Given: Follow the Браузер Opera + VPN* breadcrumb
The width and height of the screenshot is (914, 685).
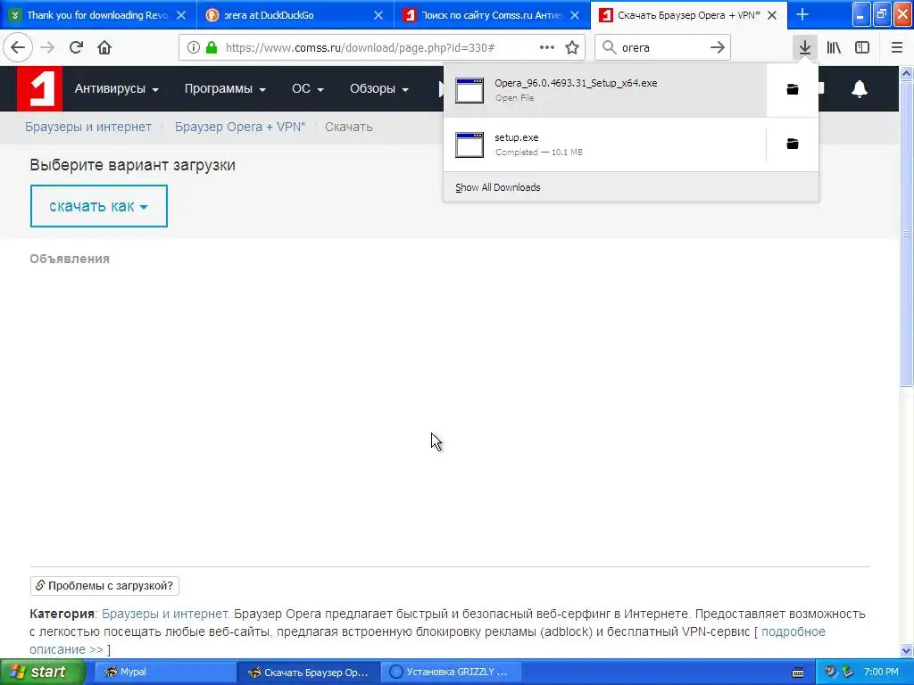Looking at the screenshot, I should (x=240, y=127).
